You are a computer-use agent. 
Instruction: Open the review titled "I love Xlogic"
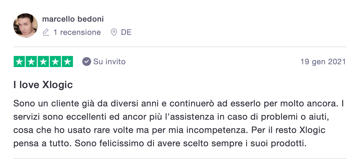pyautogui.click(x=43, y=85)
